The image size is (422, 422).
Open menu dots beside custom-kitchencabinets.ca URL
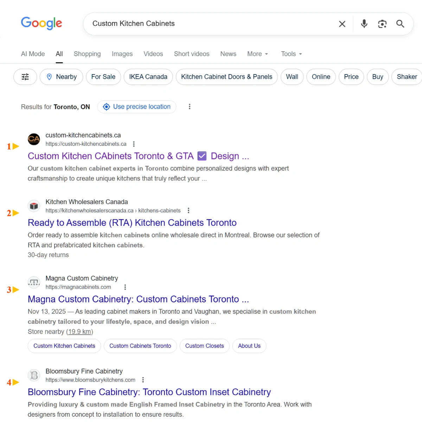coord(134,144)
